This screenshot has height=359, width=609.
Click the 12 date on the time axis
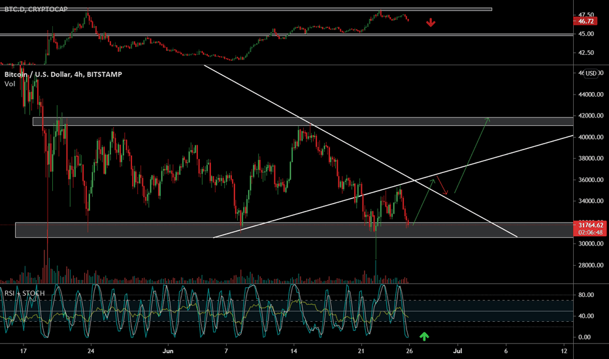pyautogui.click(x=564, y=351)
